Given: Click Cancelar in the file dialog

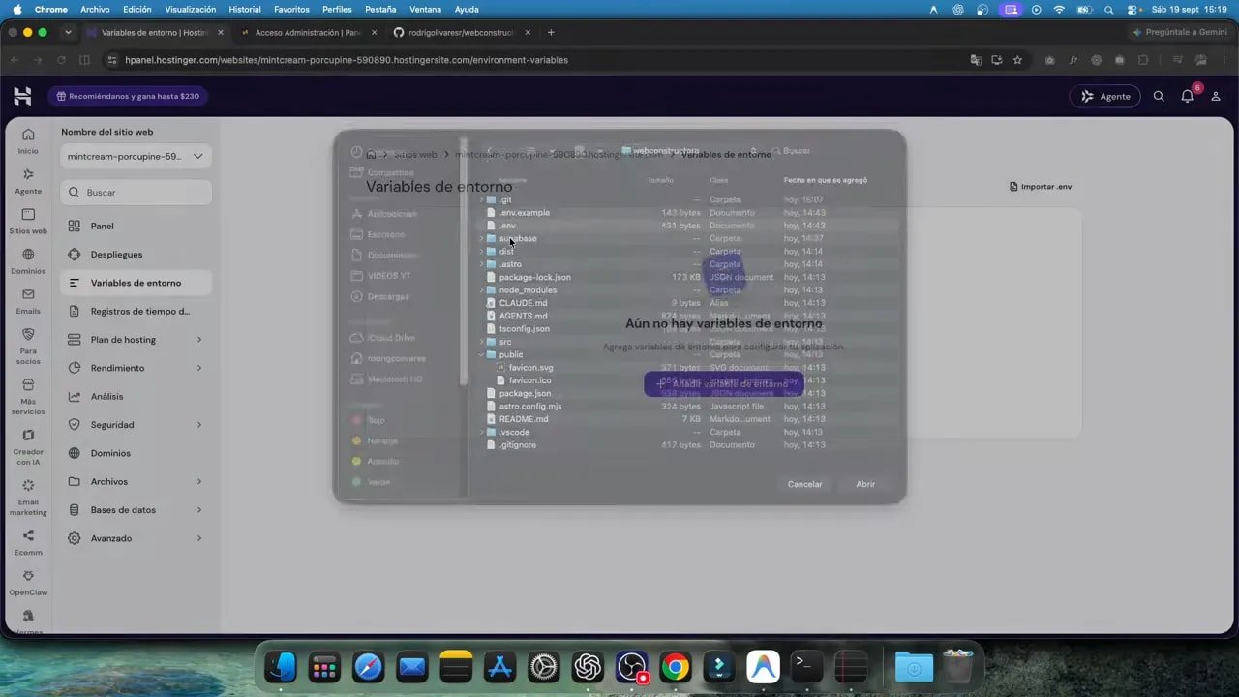Looking at the screenshot, I should click(804, 484).
